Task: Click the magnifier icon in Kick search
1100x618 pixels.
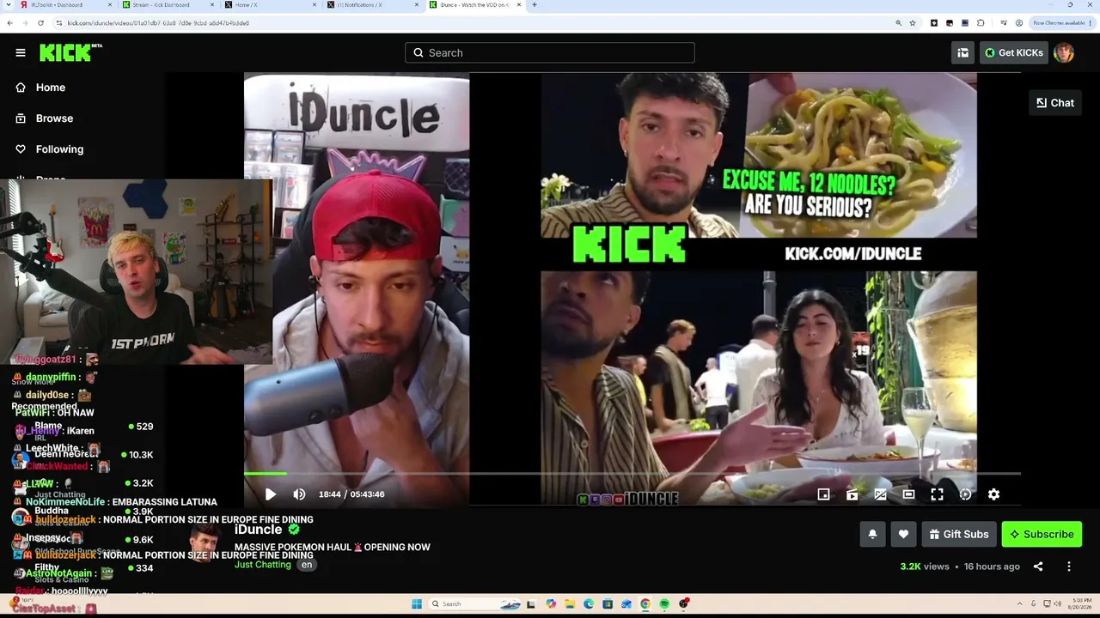Action: [x=419, y=52]
